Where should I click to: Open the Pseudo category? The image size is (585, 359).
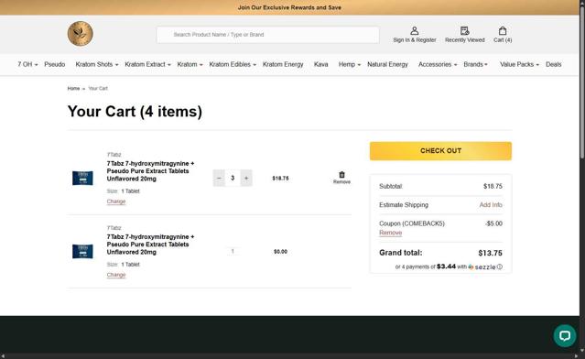pos(54,64)
